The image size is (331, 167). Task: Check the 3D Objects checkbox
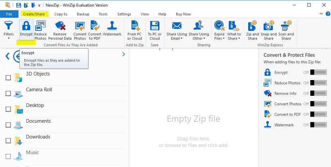(8, 78)
